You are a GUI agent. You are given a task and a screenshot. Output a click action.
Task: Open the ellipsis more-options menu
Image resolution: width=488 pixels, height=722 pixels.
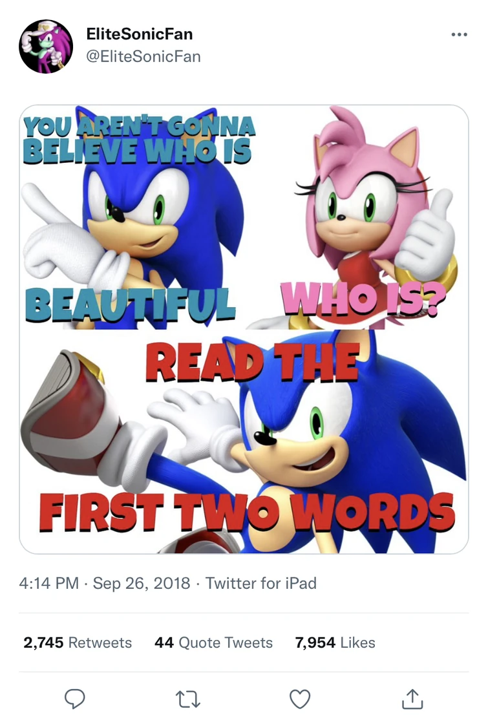460,35
